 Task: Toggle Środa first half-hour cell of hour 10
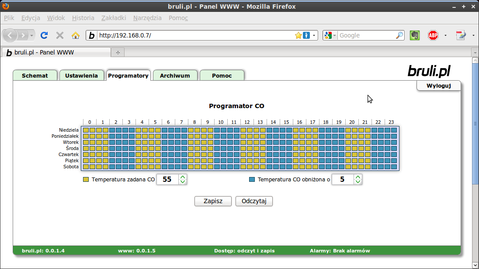[217, 148]
